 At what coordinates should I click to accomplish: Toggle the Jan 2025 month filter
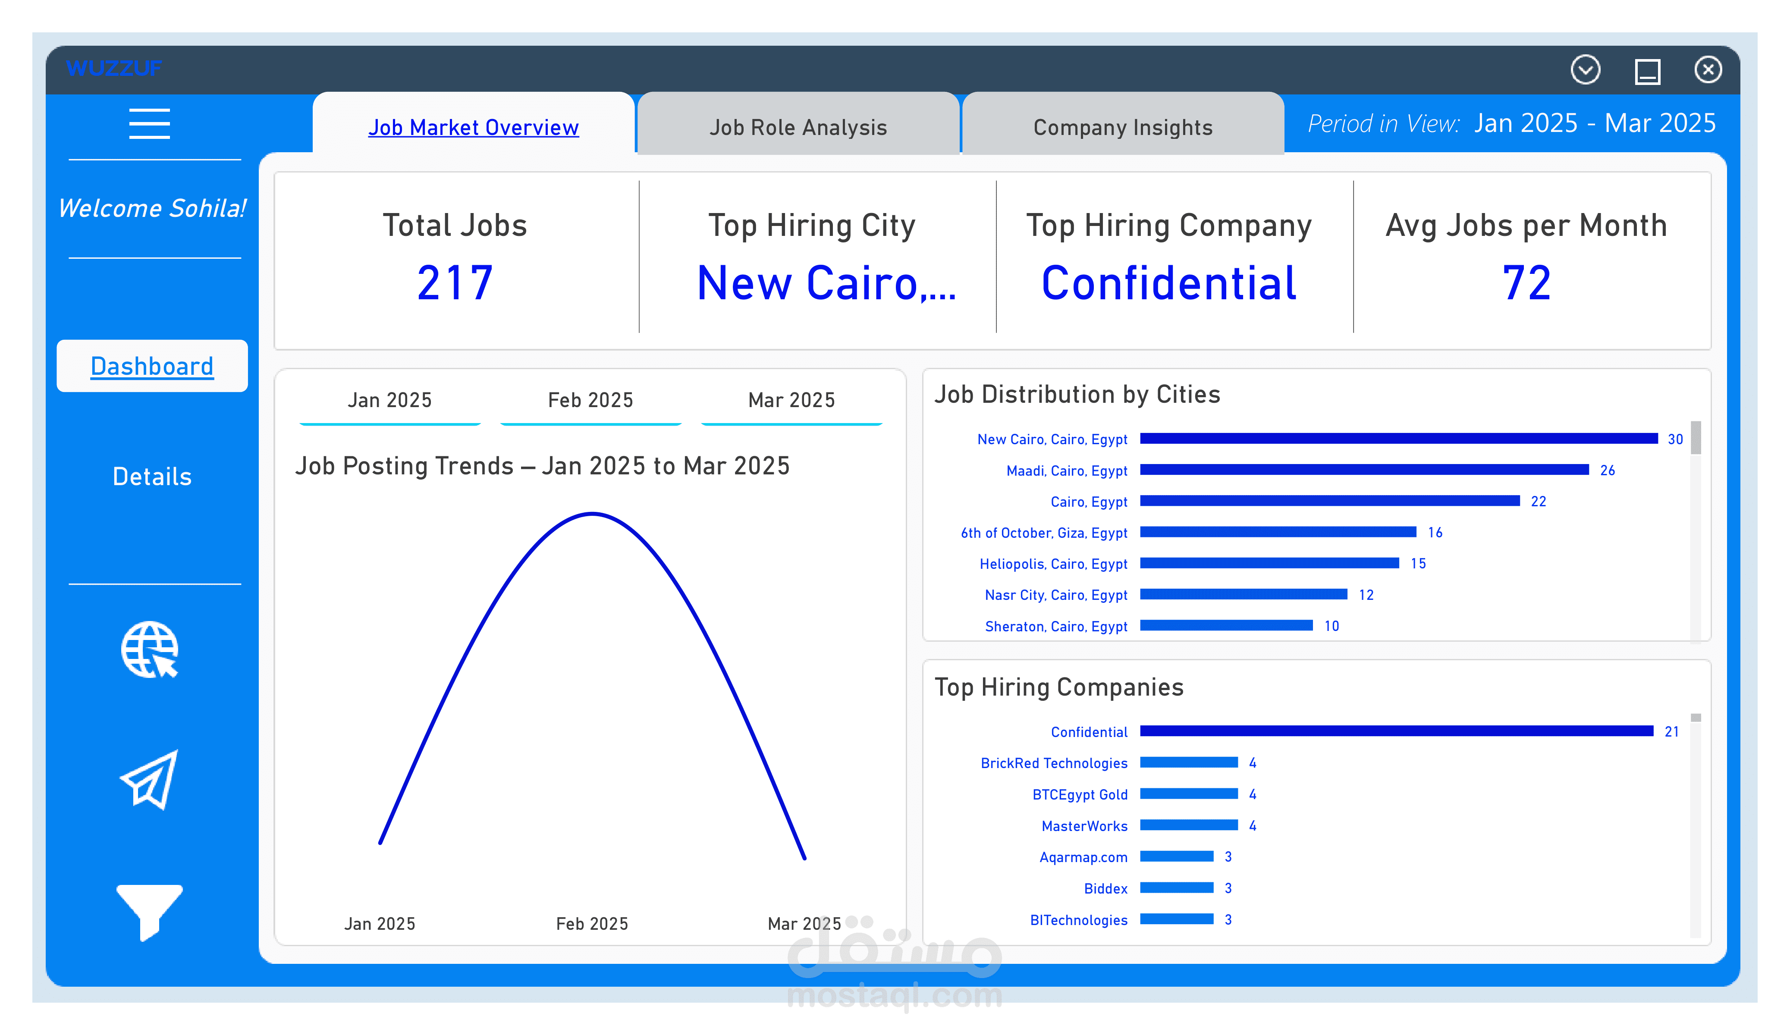tap(390, 401)
